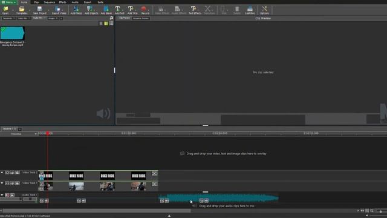Click the transition icon at the end of Video Track 1
The width and height of the screenshot is (387, 218).
click(x=155, y=184)
